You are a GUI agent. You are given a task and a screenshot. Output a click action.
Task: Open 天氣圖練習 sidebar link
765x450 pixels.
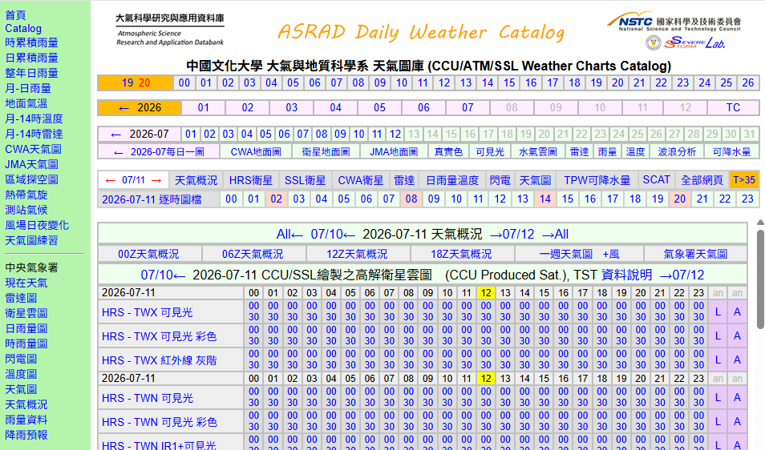pyautogui.click(x=31, y=240)
